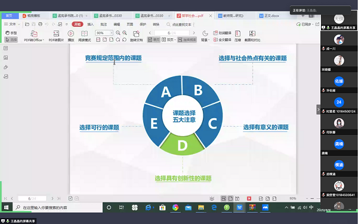This screenshot has width=358, height=224.
Task: Open the PDF转Office converter tool
Action: coord(34,36)
